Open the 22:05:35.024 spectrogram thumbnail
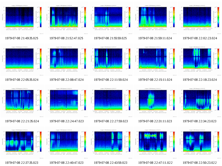222x166 pixels. click(22, 60)
